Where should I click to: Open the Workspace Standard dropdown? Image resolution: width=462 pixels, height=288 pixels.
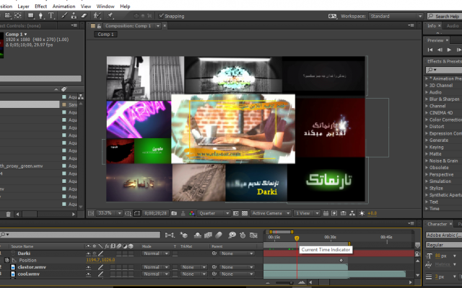pos(396,16)
